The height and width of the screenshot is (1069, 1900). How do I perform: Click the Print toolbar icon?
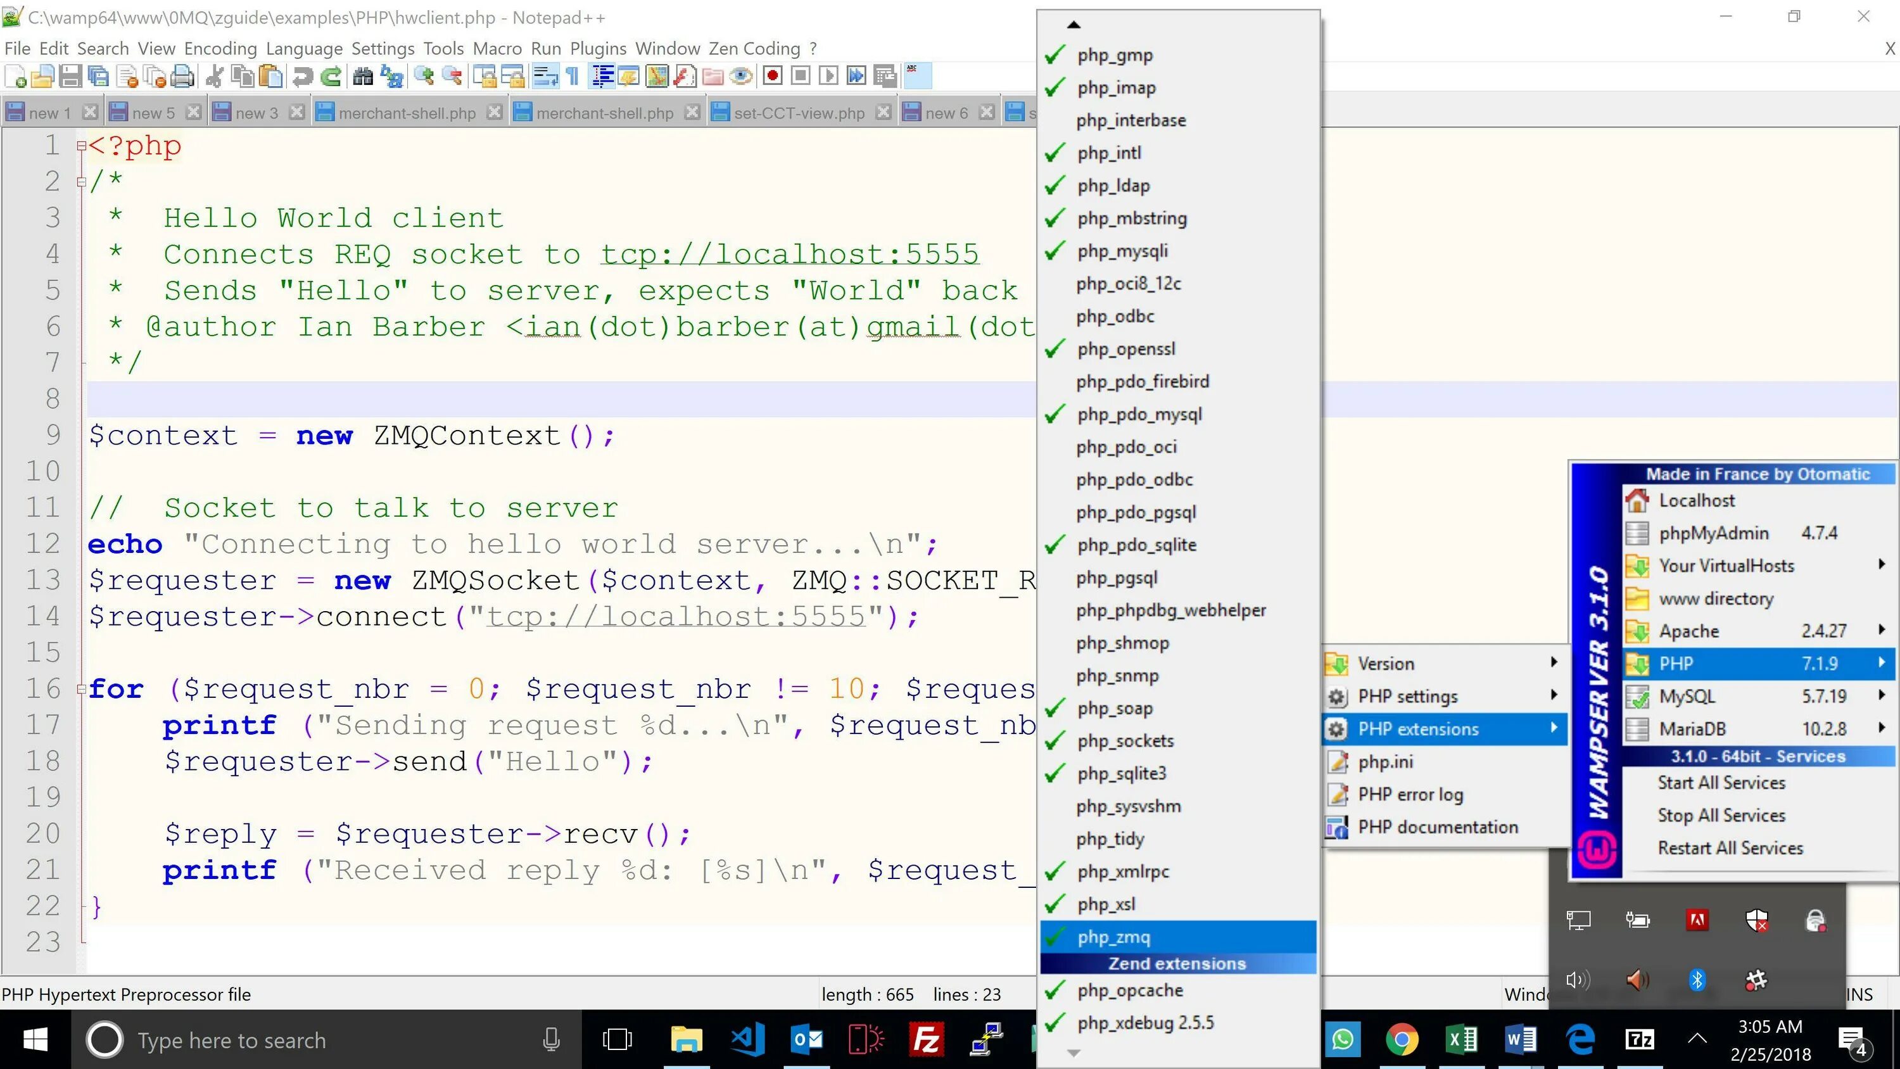tap(181, 76)
